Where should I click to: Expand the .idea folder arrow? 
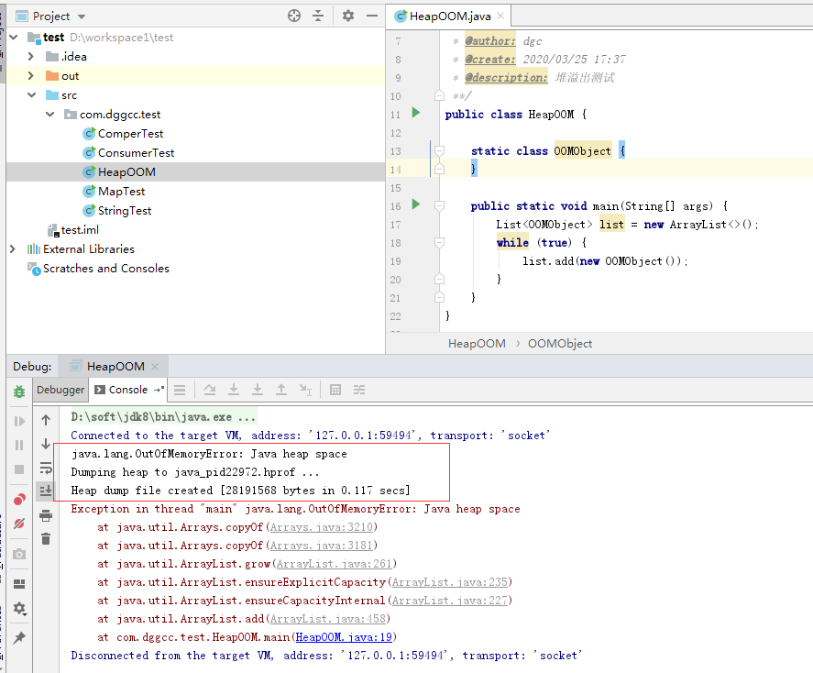[x=31, y=57]
